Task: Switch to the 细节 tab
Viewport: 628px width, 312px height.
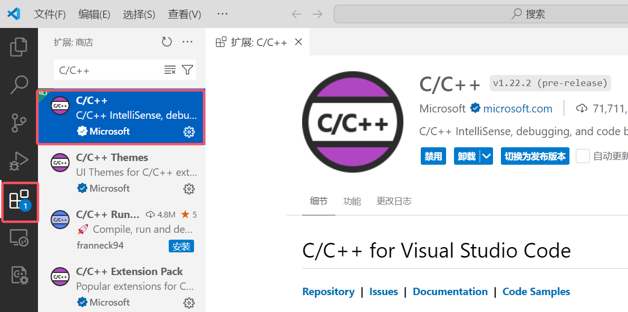Action: (x=318, y=201)
